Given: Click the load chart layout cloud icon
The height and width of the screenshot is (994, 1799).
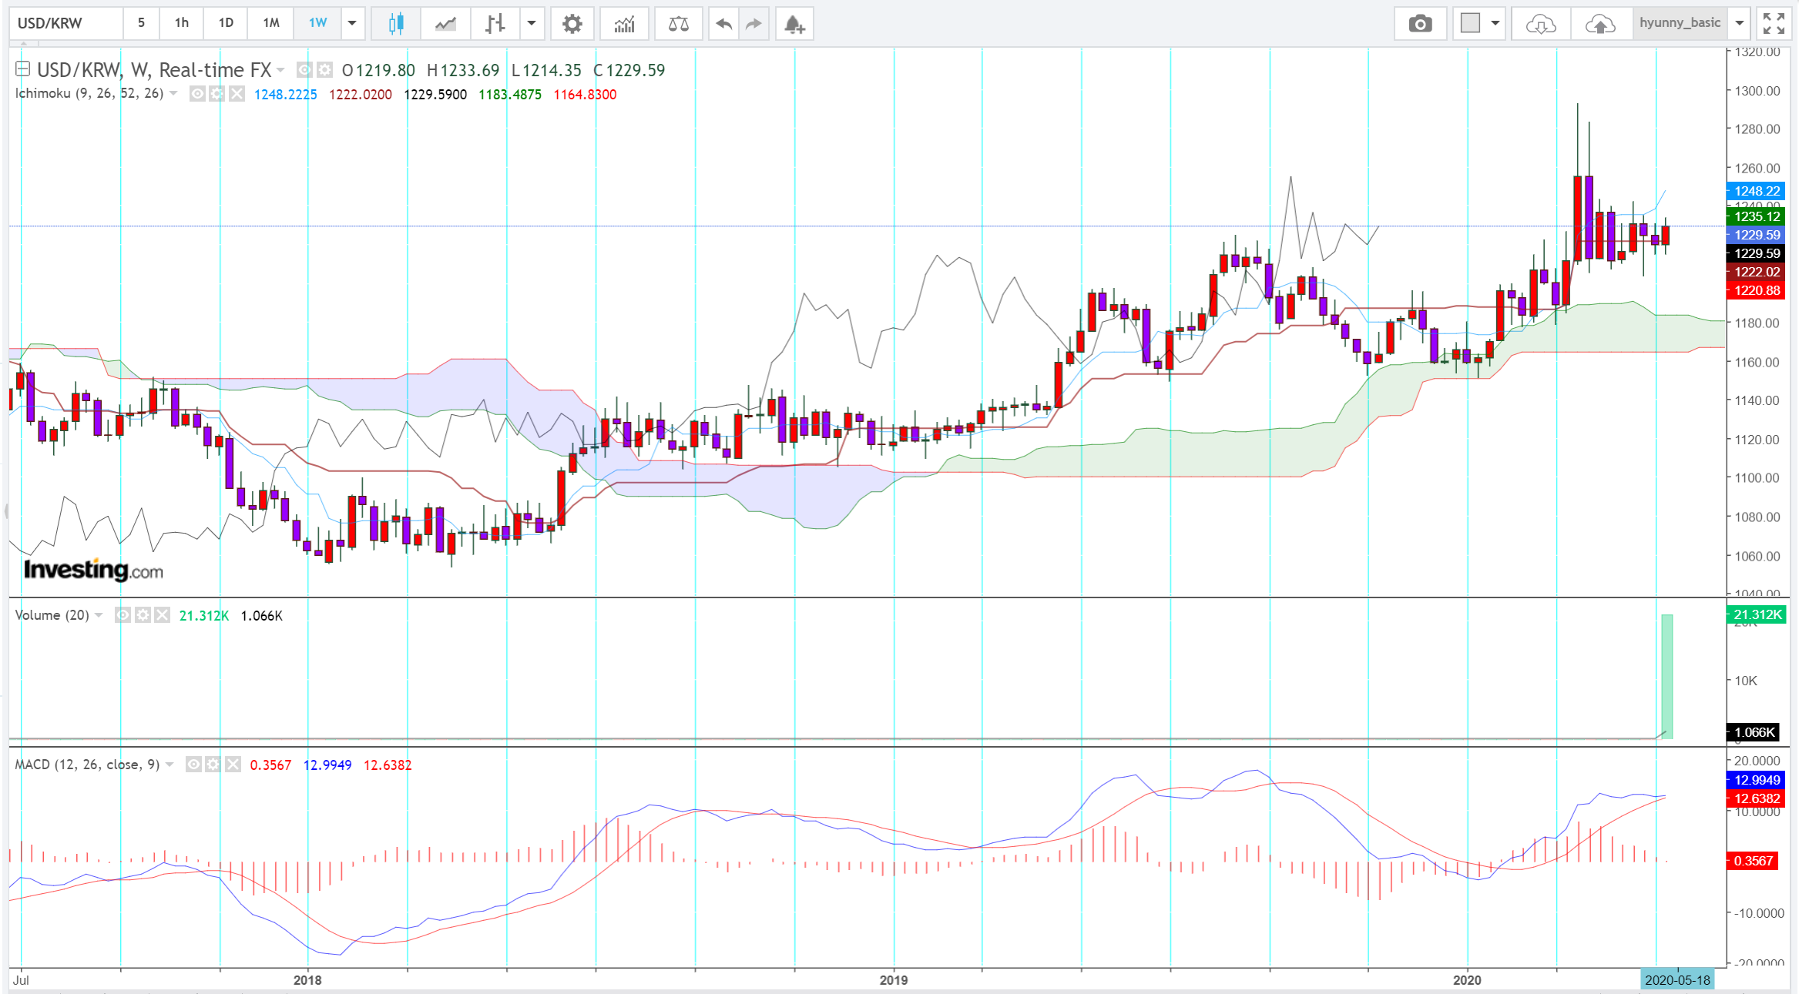Looking at the screenshot, I should (x=1540, y=24).
